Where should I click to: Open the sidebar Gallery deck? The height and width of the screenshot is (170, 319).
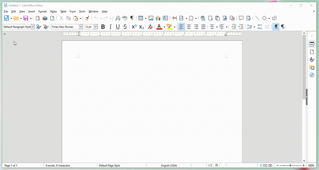(x=312, y=67)
